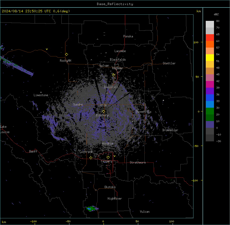
Task: Click the light orange swatch below 57 dBZ
Action: (210, 51)
